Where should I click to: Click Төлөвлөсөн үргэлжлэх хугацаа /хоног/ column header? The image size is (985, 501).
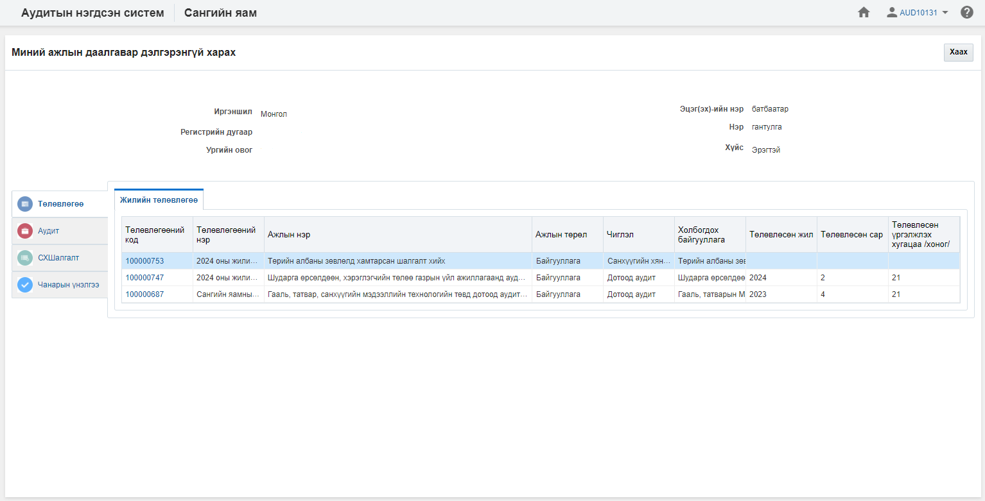point(924,235)
